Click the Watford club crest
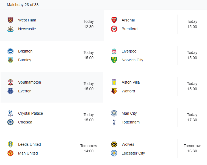 point(114,91)
